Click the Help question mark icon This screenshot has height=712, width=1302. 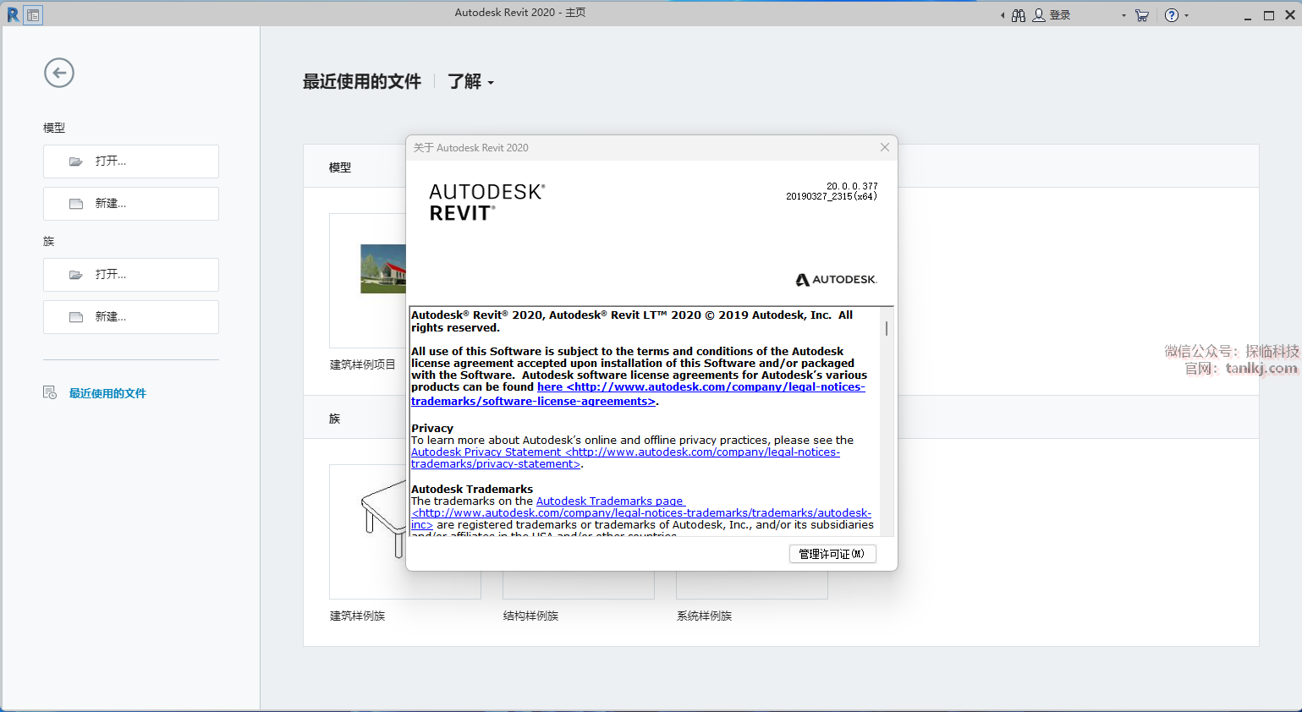1171,15
